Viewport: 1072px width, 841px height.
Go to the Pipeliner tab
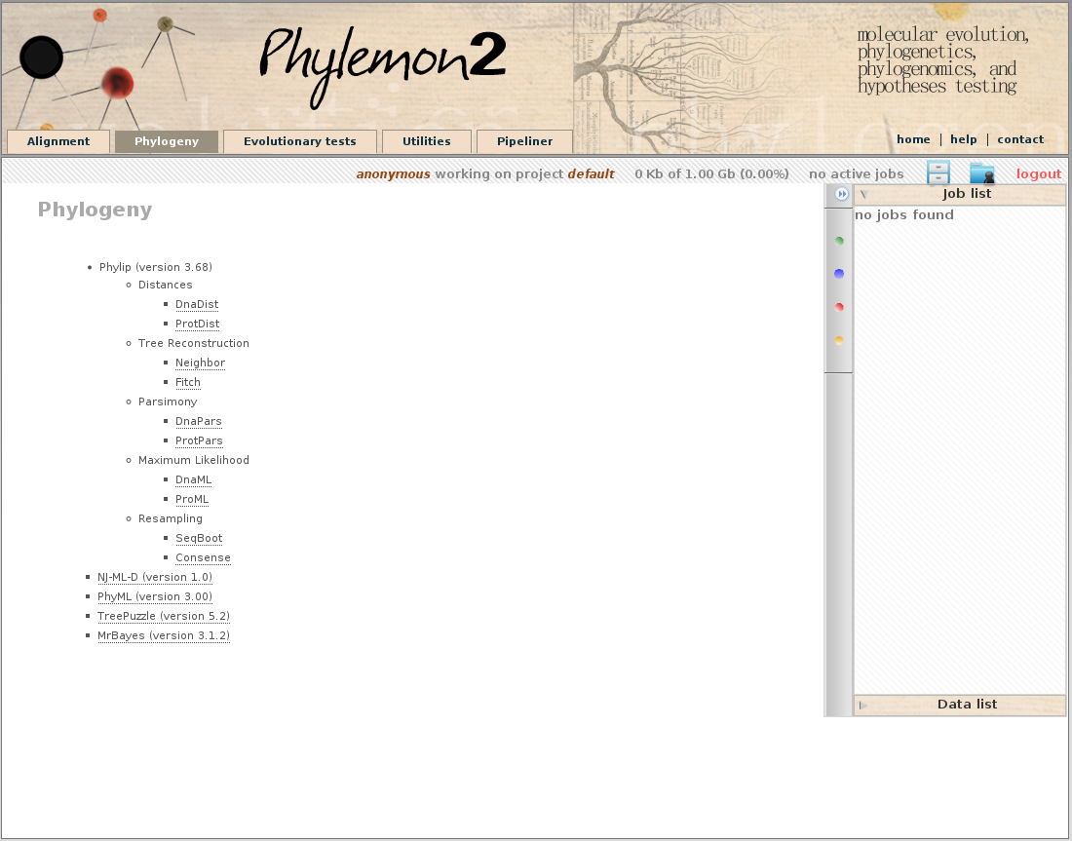pyautogui.click(x=524, y=141)
